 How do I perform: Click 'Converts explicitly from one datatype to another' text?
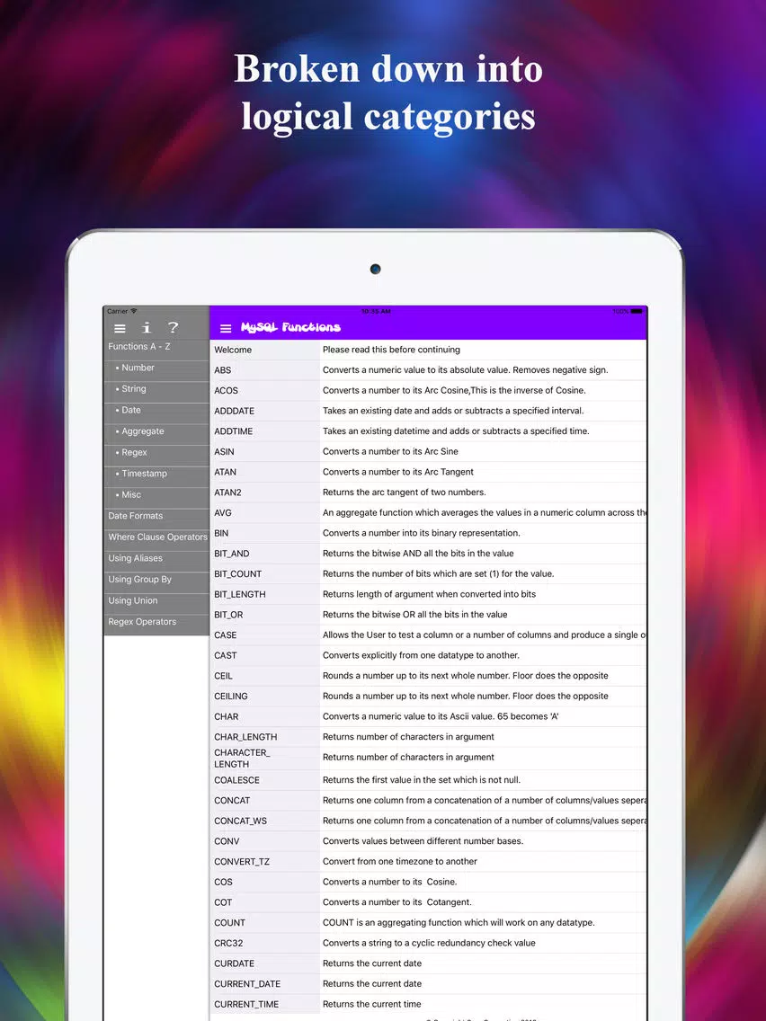point(421,655)
